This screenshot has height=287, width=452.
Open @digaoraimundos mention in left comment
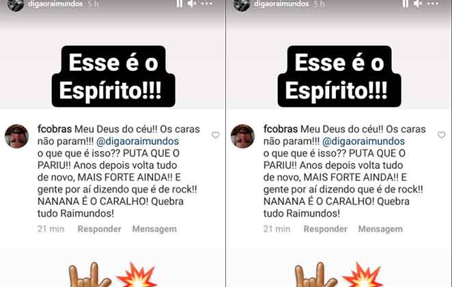click(x=137, y=141)
